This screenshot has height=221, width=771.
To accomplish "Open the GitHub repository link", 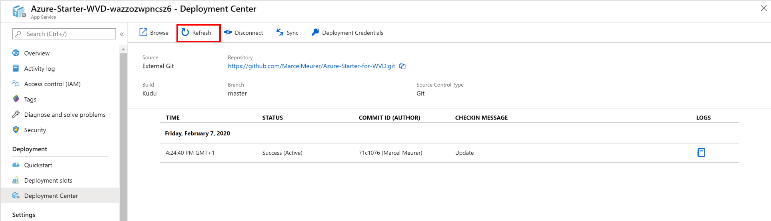I will pyautogui.click(x=311, y=66).
